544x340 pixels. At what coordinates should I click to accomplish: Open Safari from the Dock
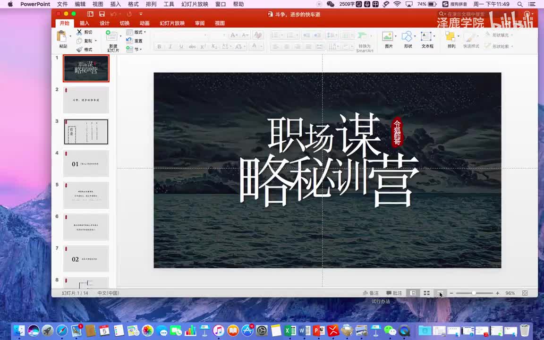[62, 331]
